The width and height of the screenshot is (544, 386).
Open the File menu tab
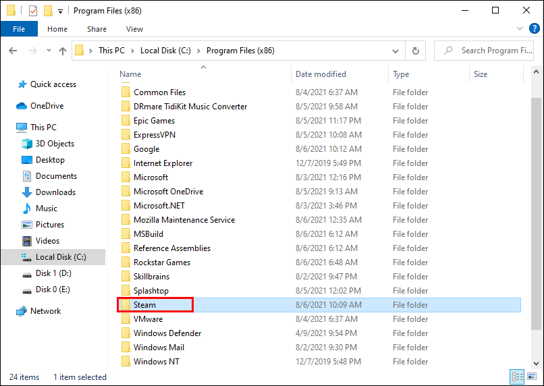(x=19, y=29)
